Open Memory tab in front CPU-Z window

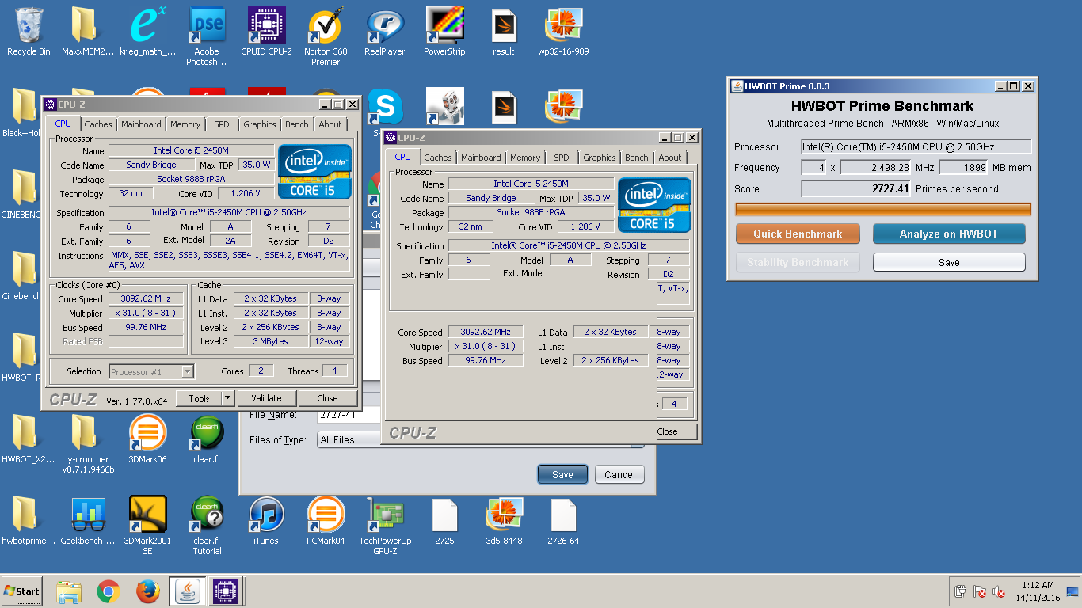pos(525,158)
